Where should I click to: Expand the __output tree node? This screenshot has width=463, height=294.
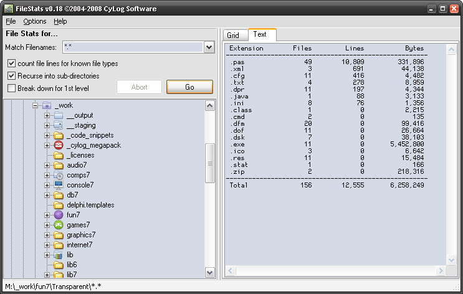tap(47, 115)
